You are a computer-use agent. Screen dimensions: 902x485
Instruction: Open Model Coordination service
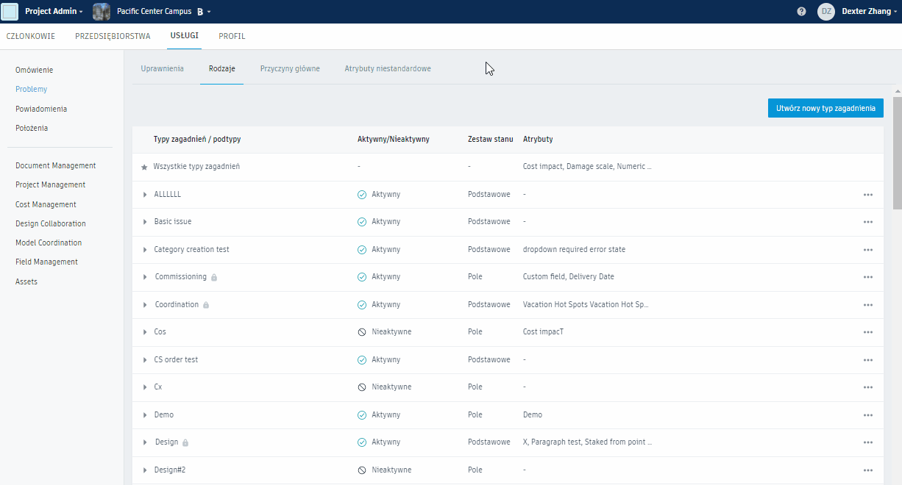click(x=49, y=242)
